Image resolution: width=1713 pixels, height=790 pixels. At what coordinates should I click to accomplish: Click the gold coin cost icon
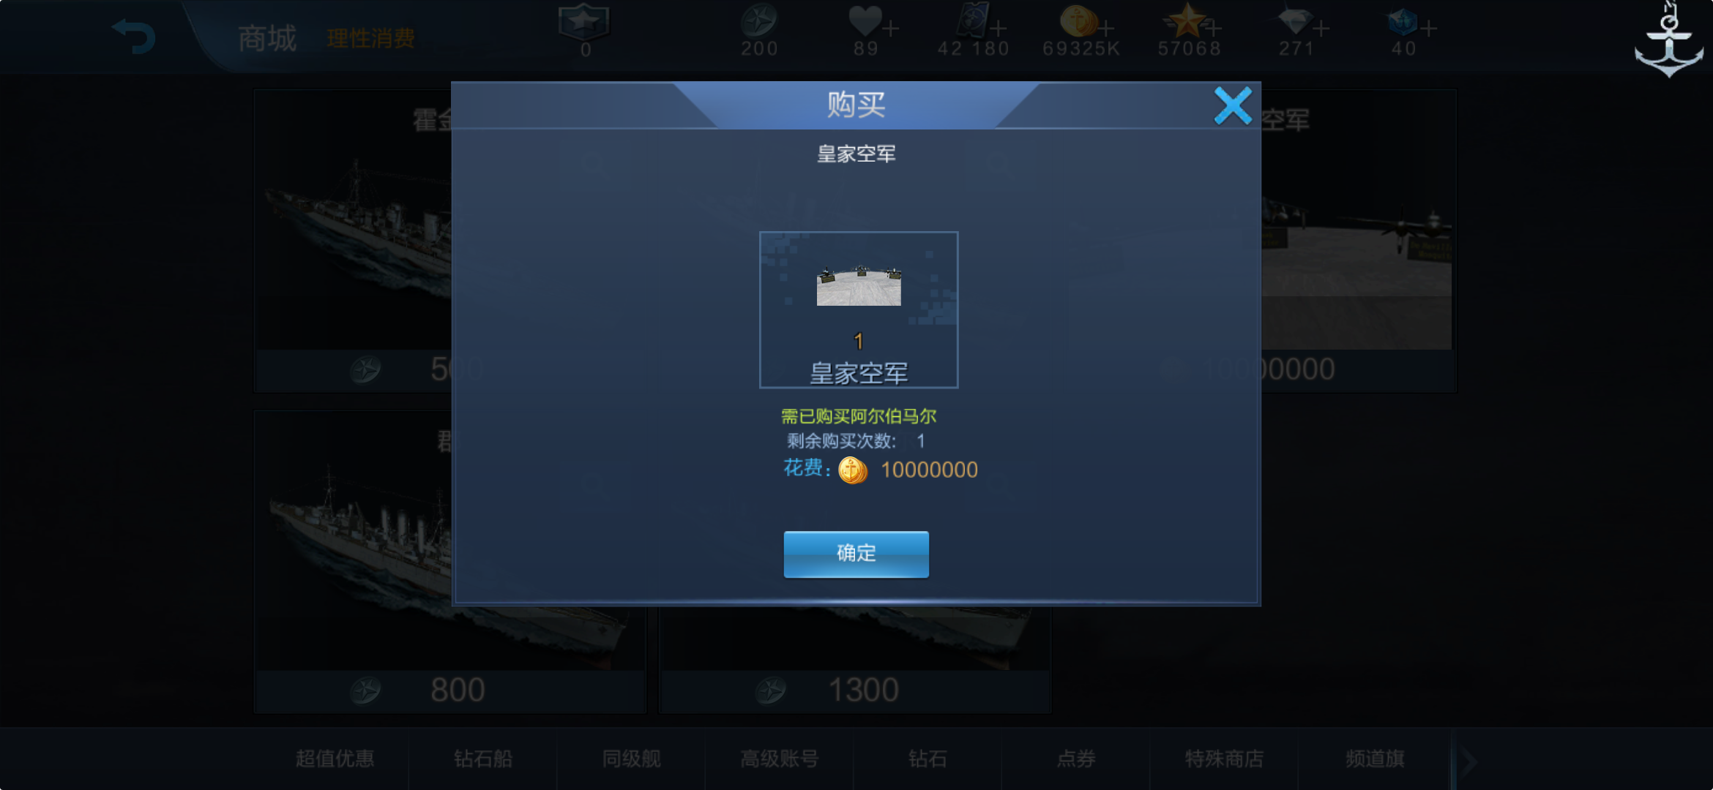click(853, 470)
